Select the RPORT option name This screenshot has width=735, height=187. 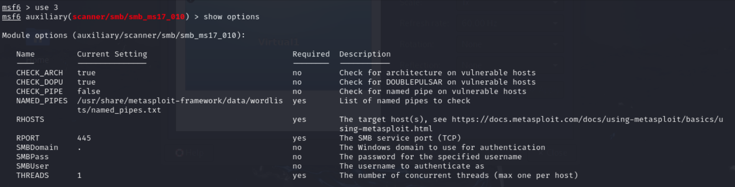coord(28,138)
